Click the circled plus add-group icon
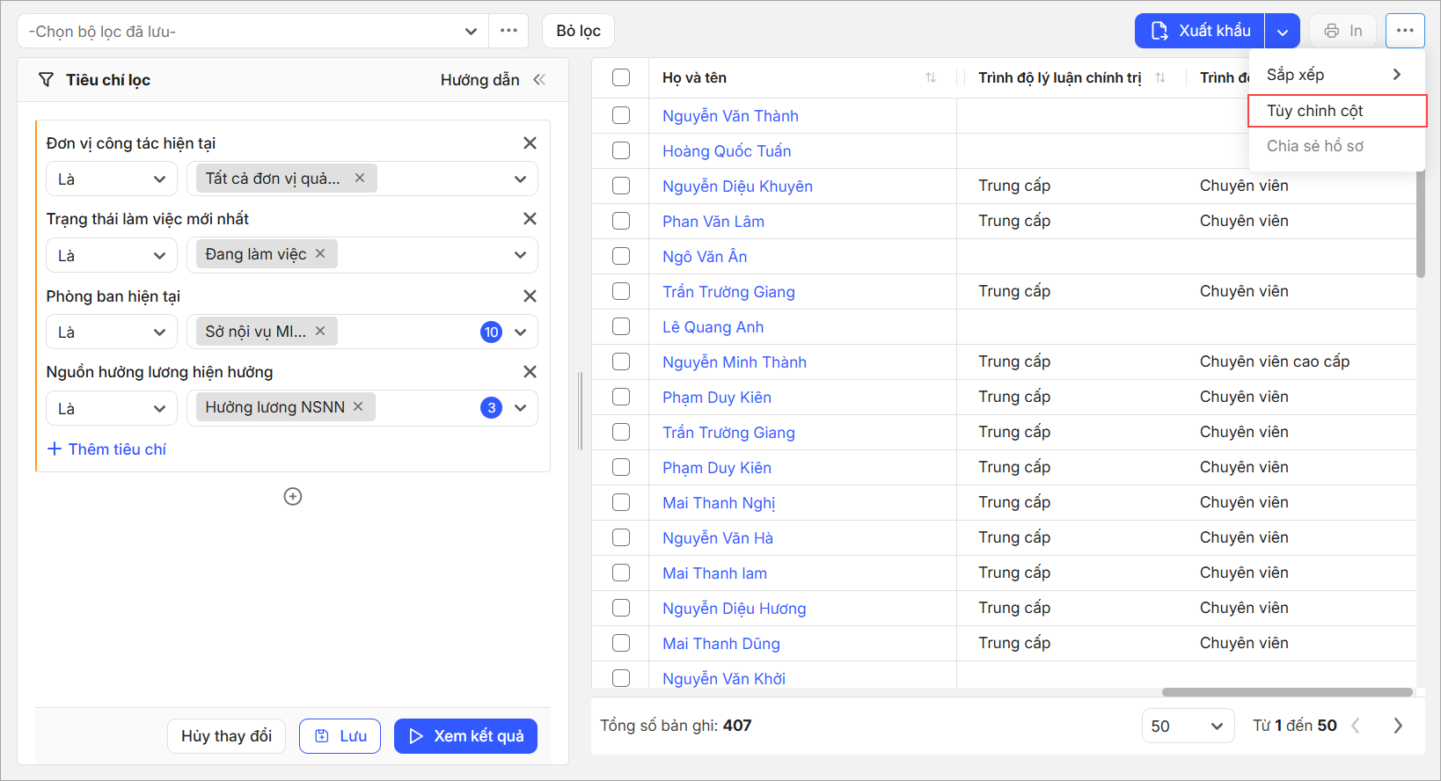 pos(293,497)
